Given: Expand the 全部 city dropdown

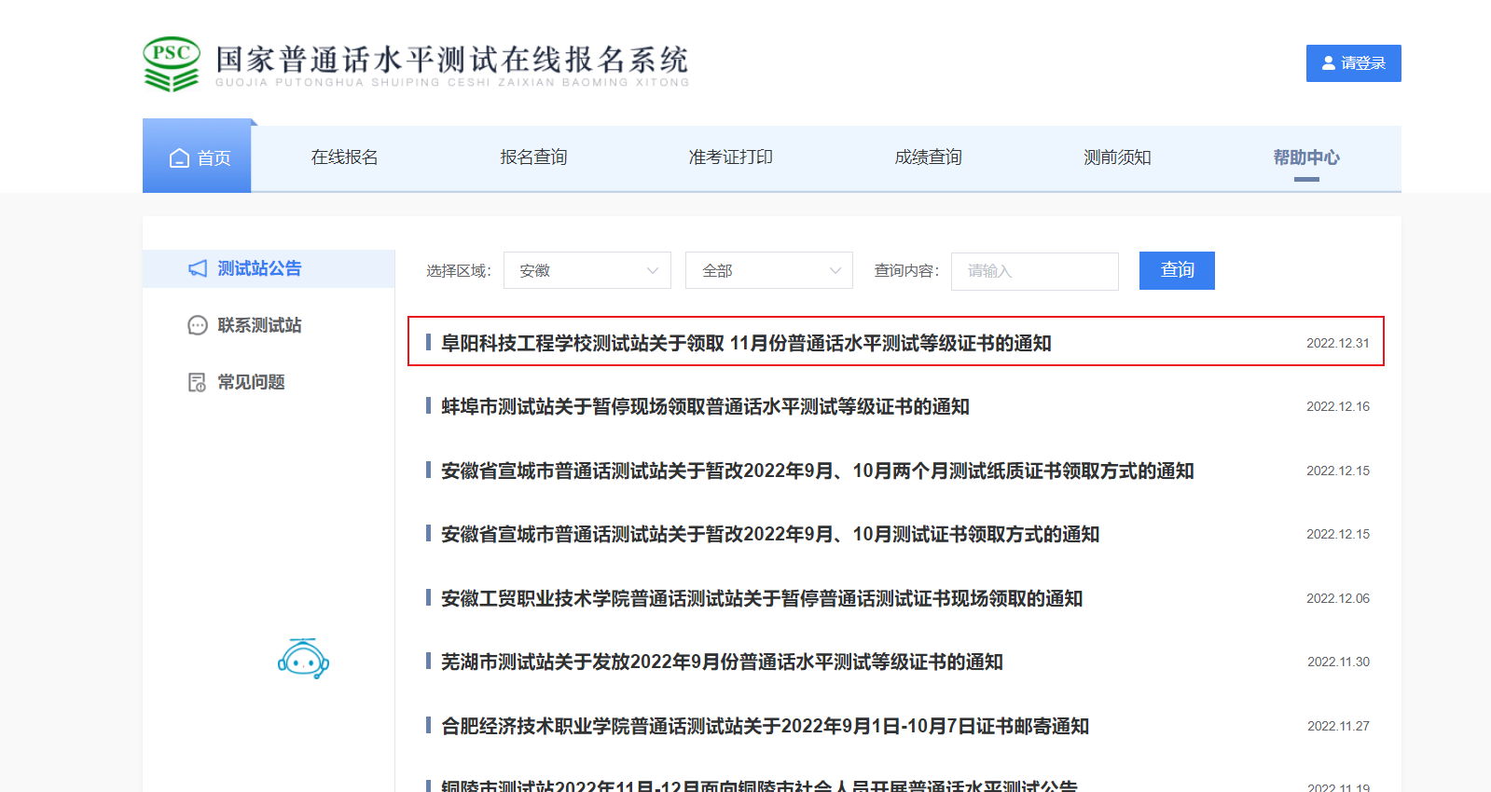Looking at the screenshot, I should 769,270.
